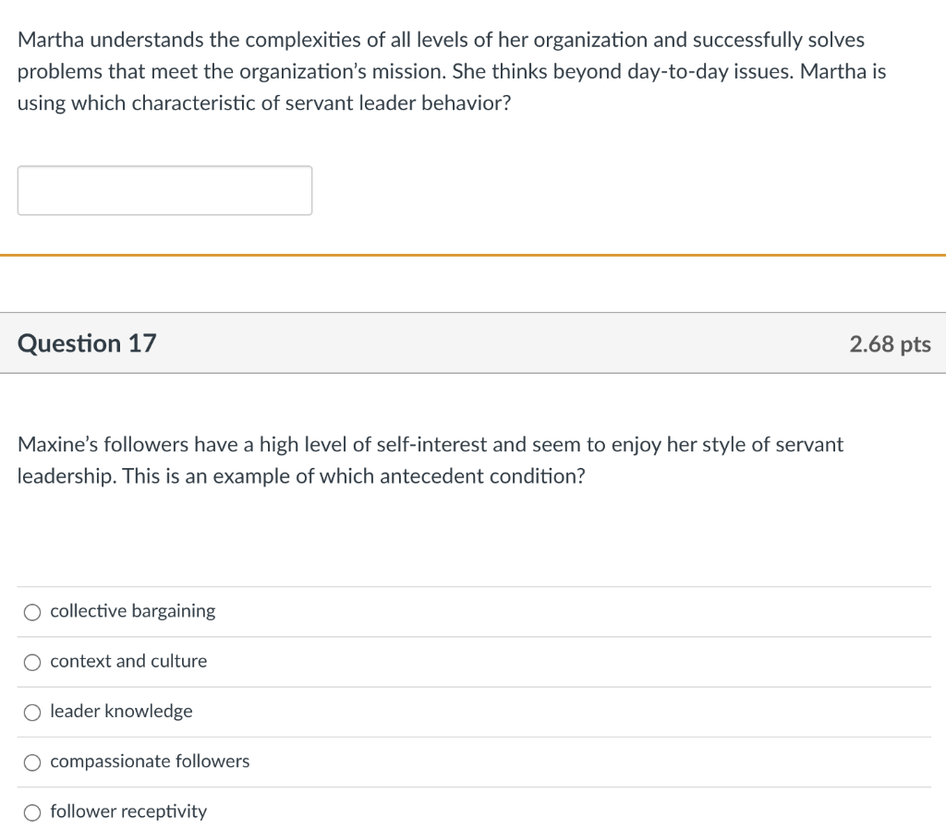Select the follower receptivity radio button
946x828 pixels.
[x=33, y=812]
